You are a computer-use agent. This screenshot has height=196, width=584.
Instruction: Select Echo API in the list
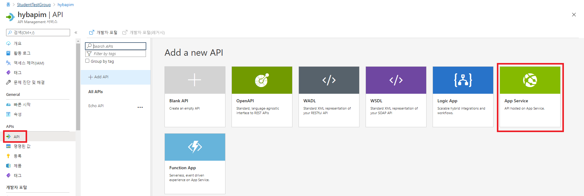click(96, 106)
